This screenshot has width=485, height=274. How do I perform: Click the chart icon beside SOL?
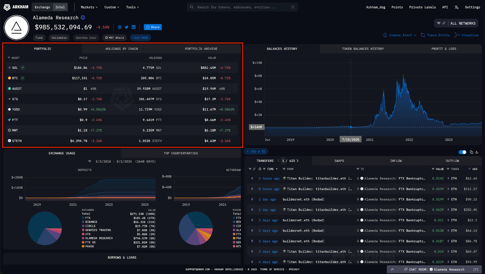pos(23,68)
